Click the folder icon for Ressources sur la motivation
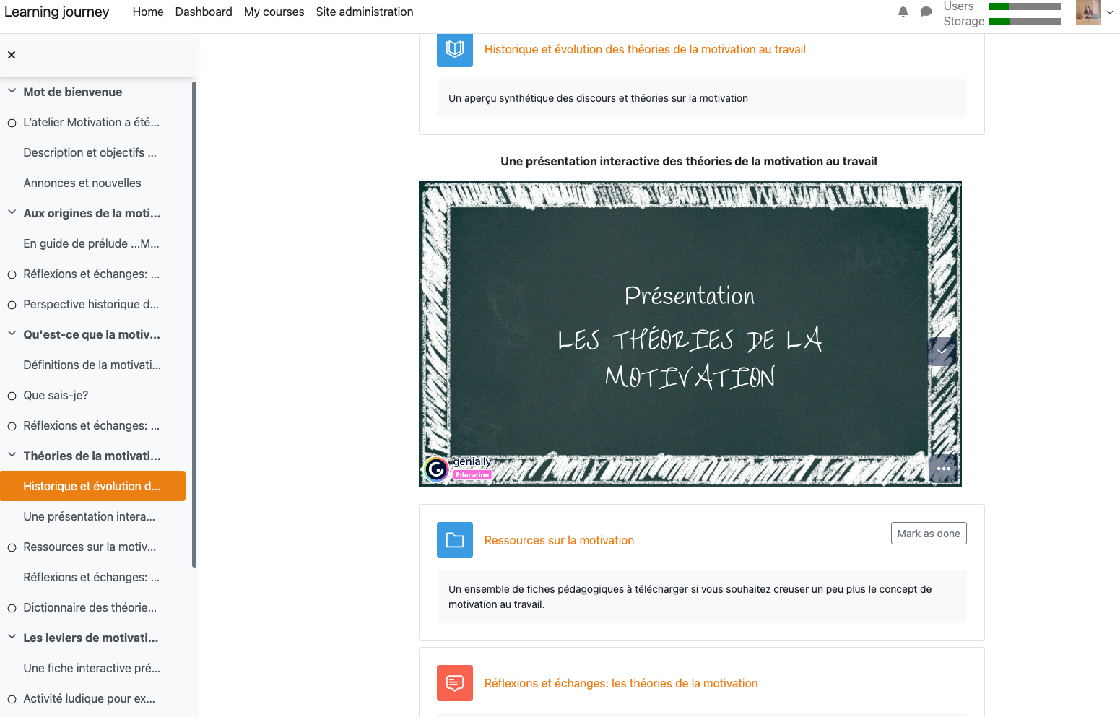 click(454, 540)
